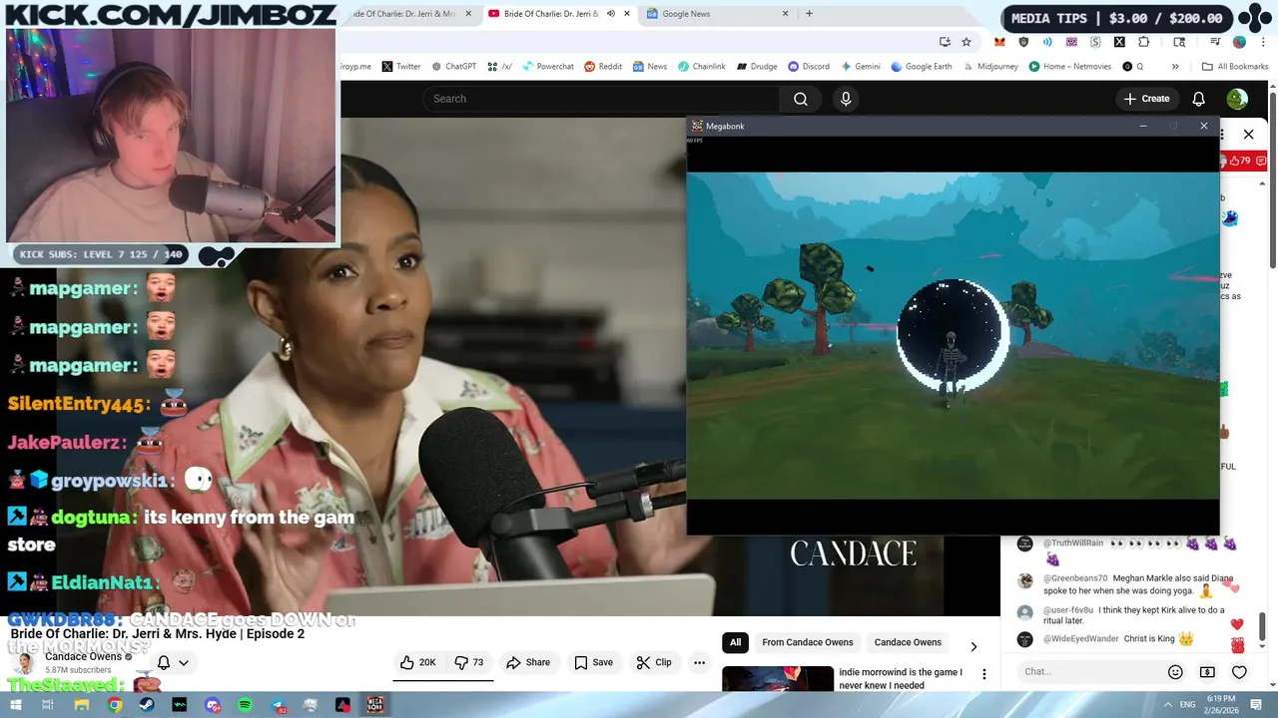Open the indie morrowind video title
Screen dimensions: 1278x718
(901, 678)
